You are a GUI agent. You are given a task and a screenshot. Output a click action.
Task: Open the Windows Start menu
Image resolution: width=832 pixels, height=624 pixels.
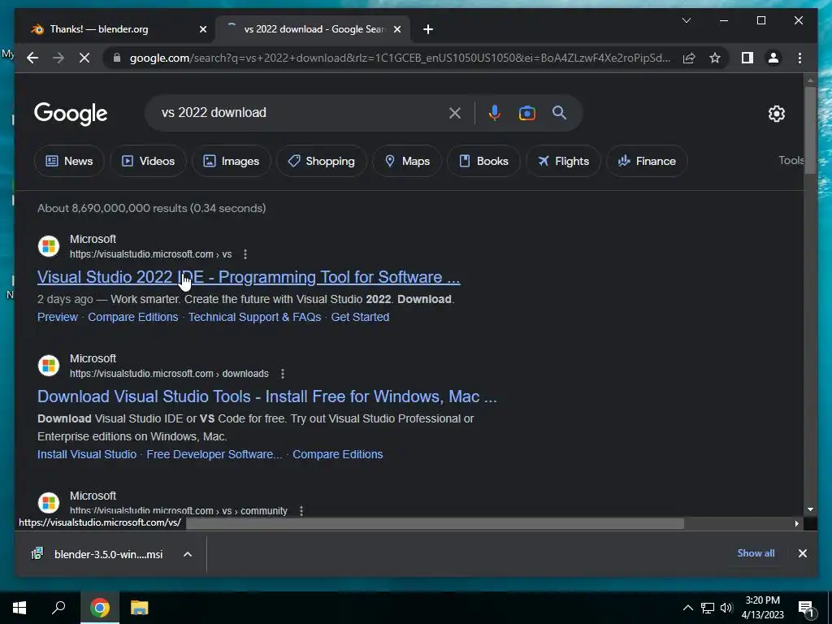point(19,608)
